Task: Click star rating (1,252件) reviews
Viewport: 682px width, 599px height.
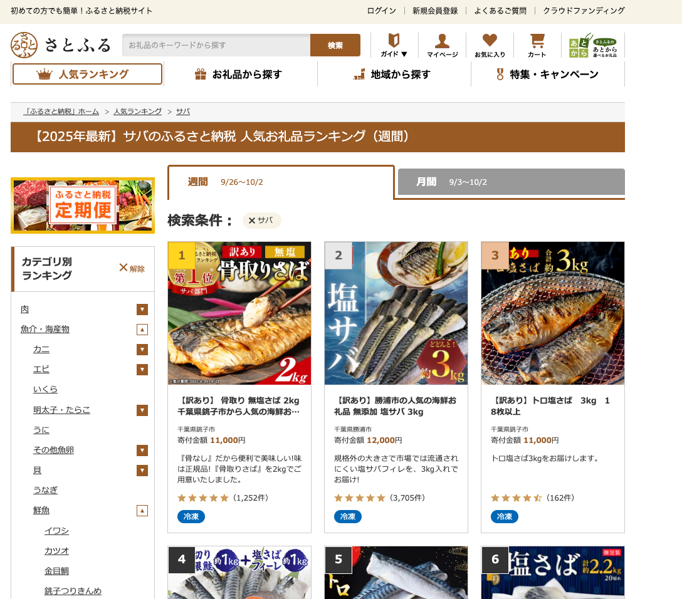Action: click(x=223, y=497)
